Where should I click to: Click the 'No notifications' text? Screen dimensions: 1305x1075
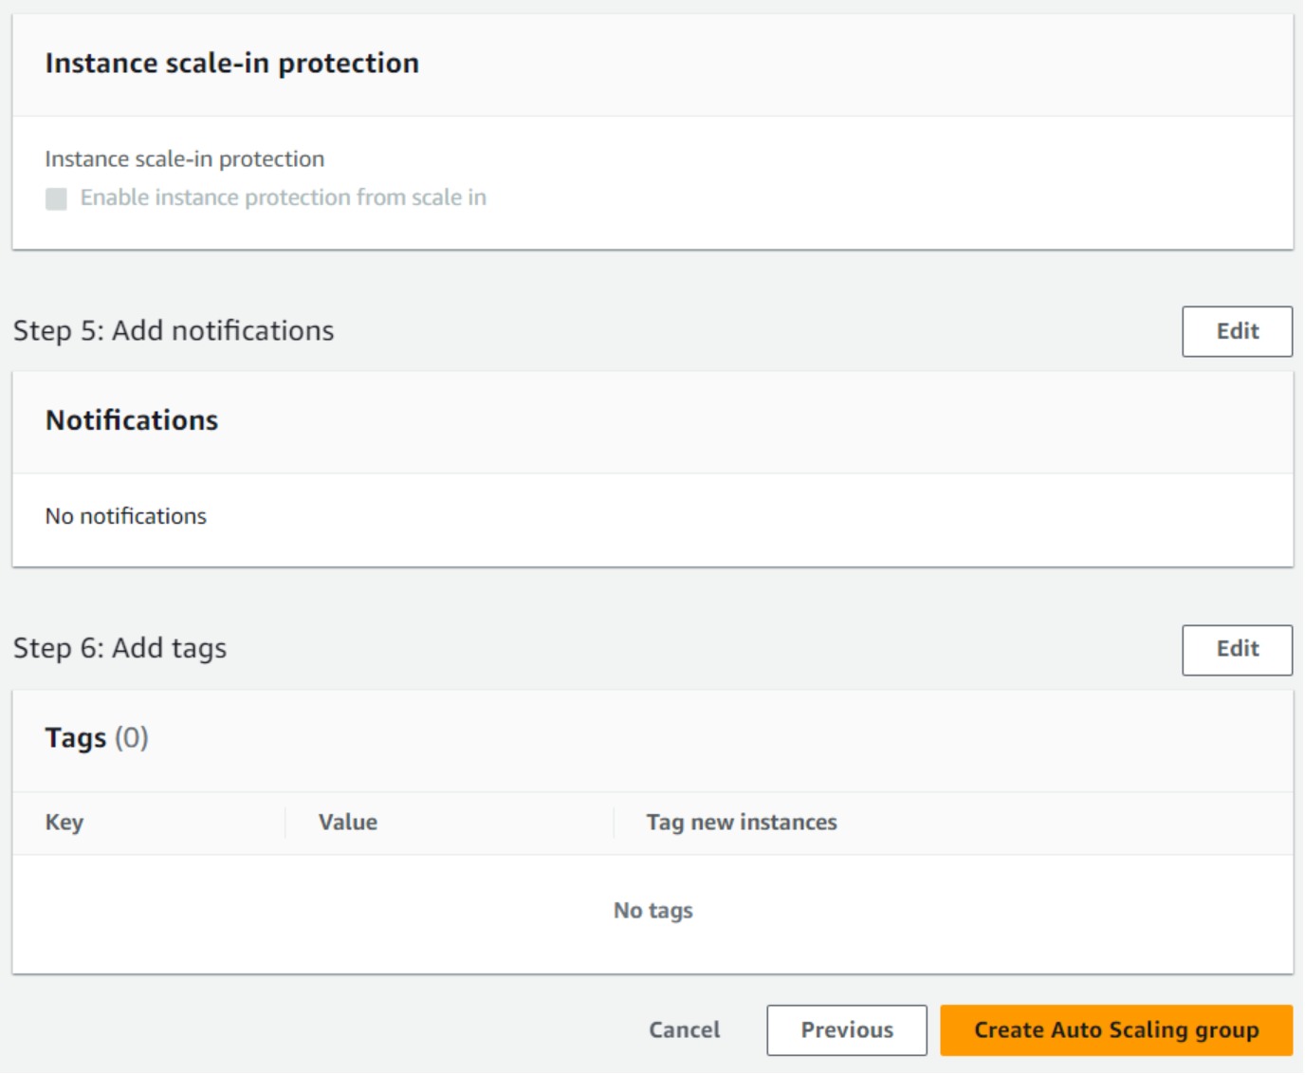click(x=126, y=516)
